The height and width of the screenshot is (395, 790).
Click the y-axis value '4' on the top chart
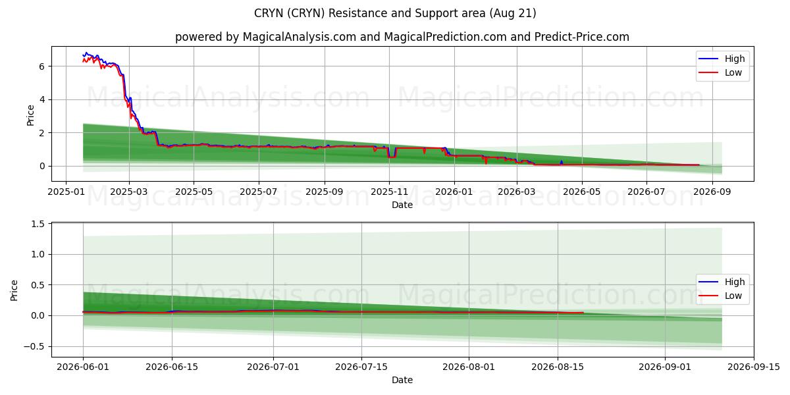pos(41,100)
